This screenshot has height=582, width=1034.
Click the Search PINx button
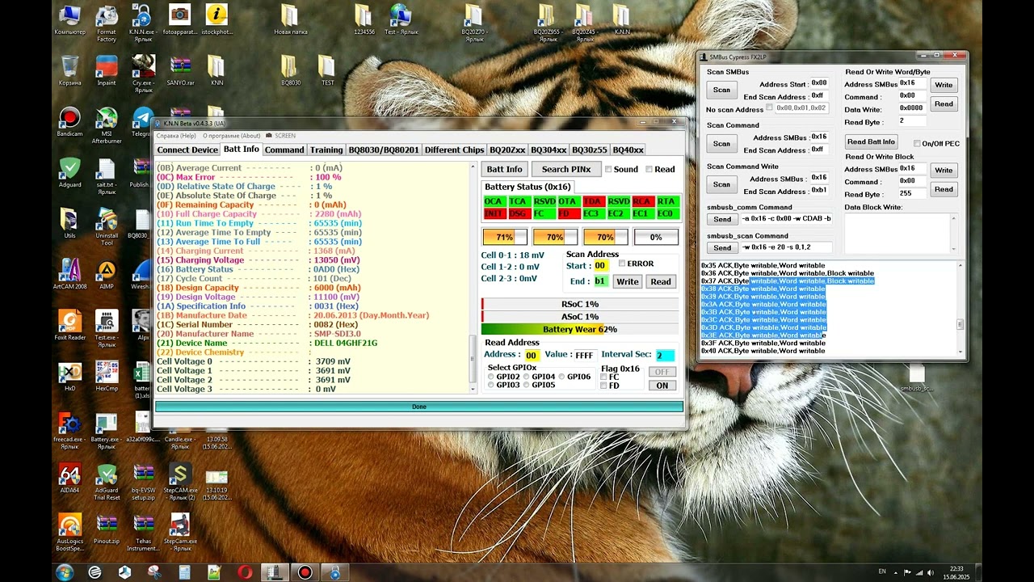pos(566,169)
